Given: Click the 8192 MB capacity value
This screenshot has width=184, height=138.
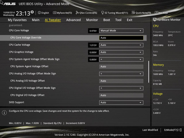Looking at the screenshot, I should click(x=157, y=84).
